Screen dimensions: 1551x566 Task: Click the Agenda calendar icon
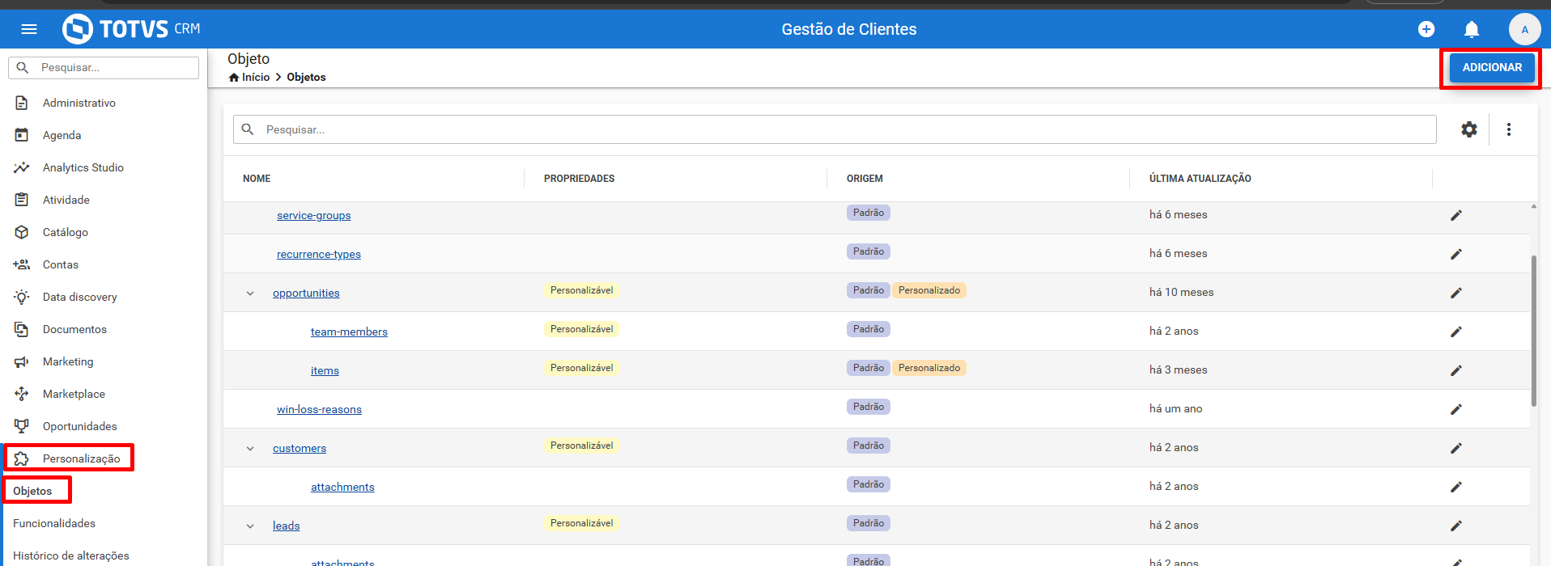[x=22, y=135]
